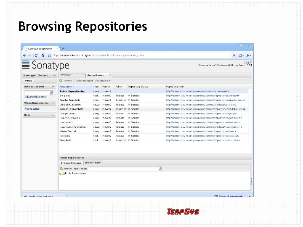The width and height of the screenshot is (303, 227).
Task: Switch to the Browse Storage tab
Action: click(71, 163)
